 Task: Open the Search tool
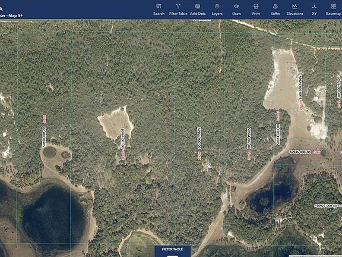click(159, 10)
